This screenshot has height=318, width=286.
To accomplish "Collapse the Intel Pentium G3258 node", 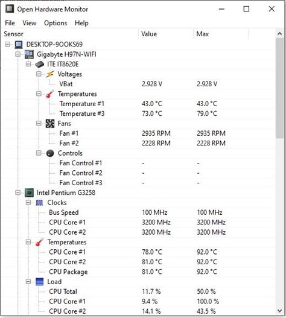I will 18,192.
